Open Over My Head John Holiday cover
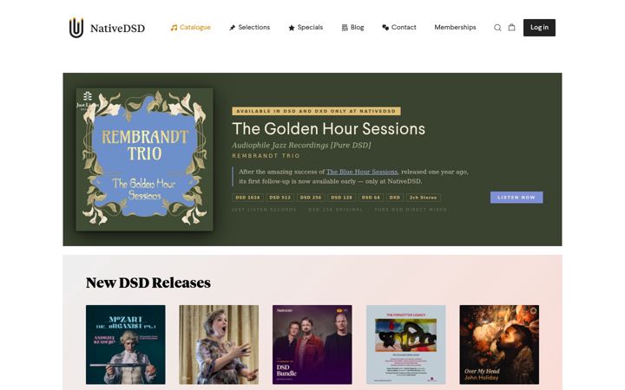The width and height of the screenshot is (625, 390). pyautogui.click(x=499, y=345)
